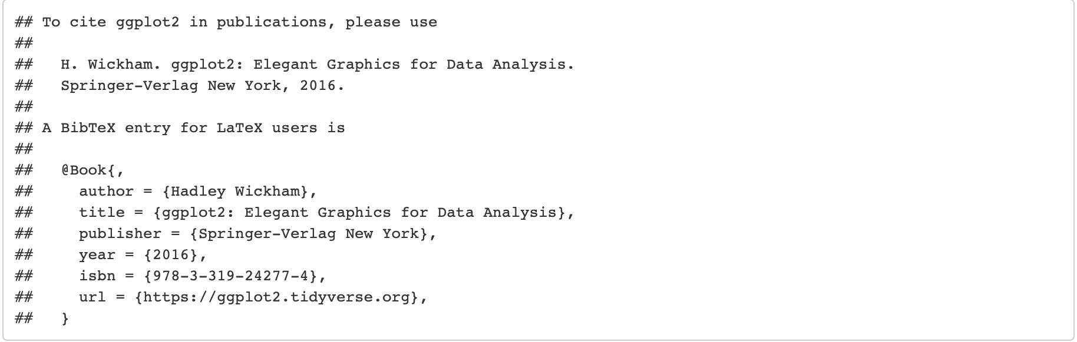Click the 'To cite ggplot2 in publications' line
This screenshot has height=342, width=1077.
click(x=239, y=22)
